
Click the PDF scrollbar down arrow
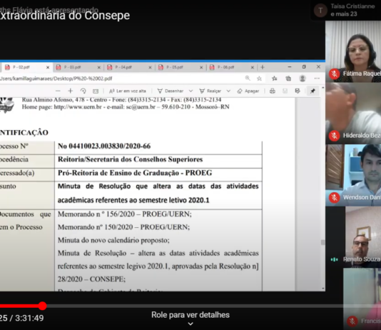[323, 289]
